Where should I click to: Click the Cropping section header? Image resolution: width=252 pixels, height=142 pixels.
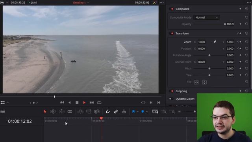click(x=181, y=91)
